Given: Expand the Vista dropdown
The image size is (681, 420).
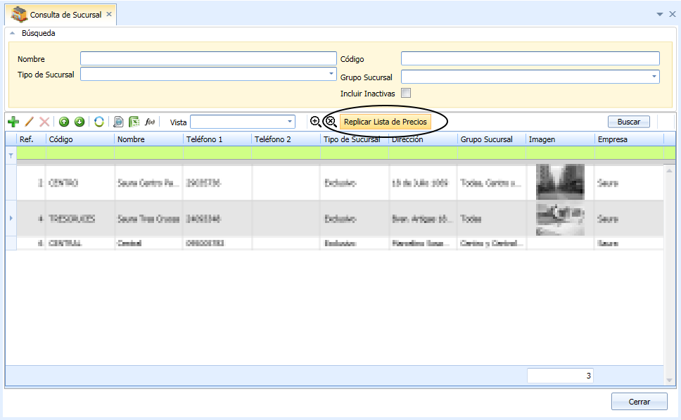Looking at the screenshot, I should (x=290, y=122).
